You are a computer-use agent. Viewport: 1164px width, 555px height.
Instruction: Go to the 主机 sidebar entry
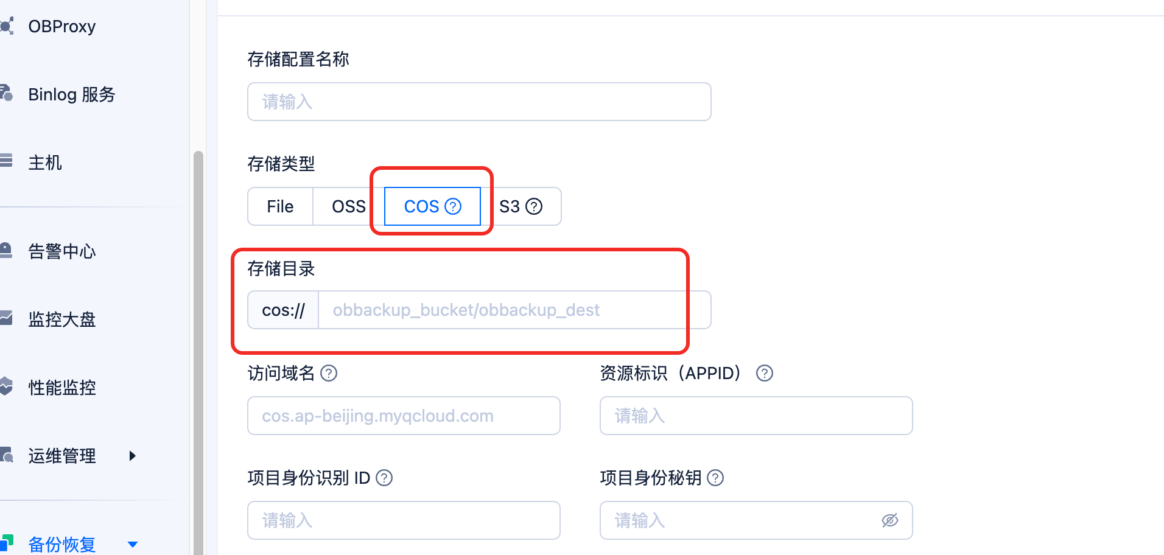pyautogui.click(x=45, y=163)
